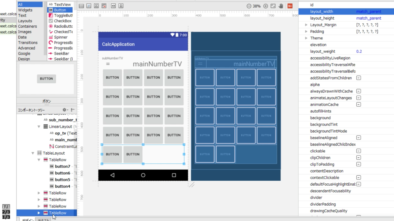Open component tree gear settings
The image size is (394, 221).
point(65,110)
